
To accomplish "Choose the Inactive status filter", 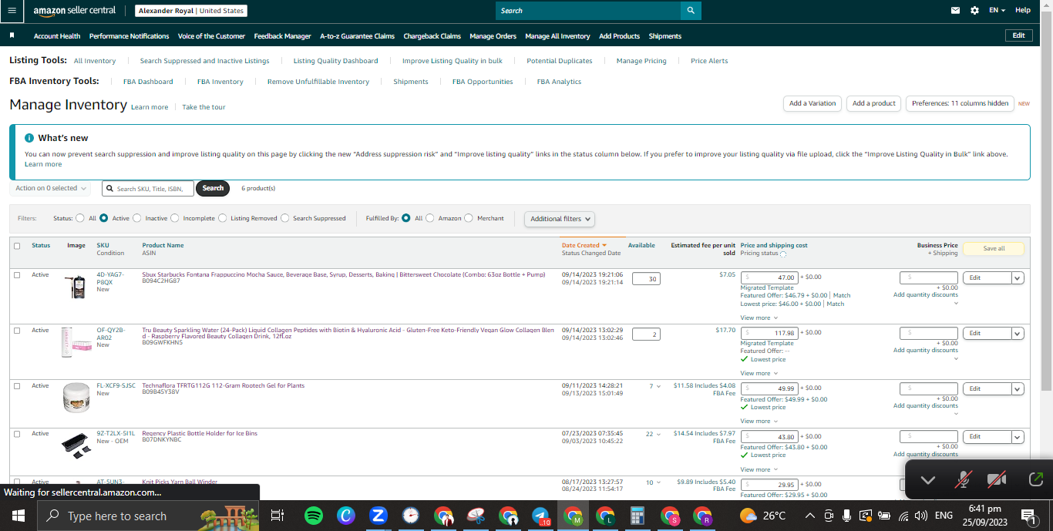I will (x=137, y=218).
